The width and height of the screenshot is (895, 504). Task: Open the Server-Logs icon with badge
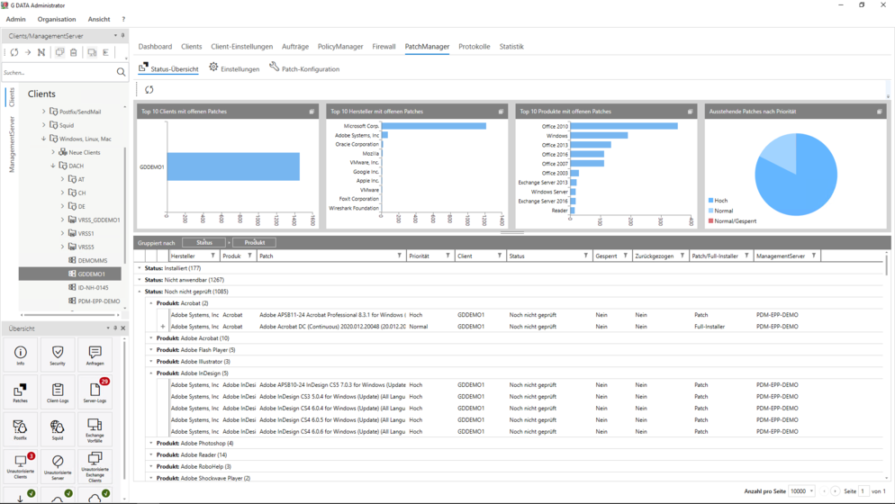click(95, 392)
